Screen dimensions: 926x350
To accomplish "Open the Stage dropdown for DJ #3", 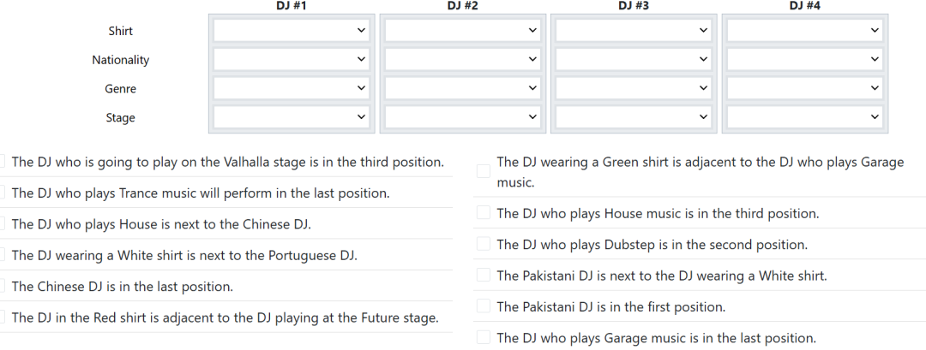I will pyautogui.click(x=634, y=117).
